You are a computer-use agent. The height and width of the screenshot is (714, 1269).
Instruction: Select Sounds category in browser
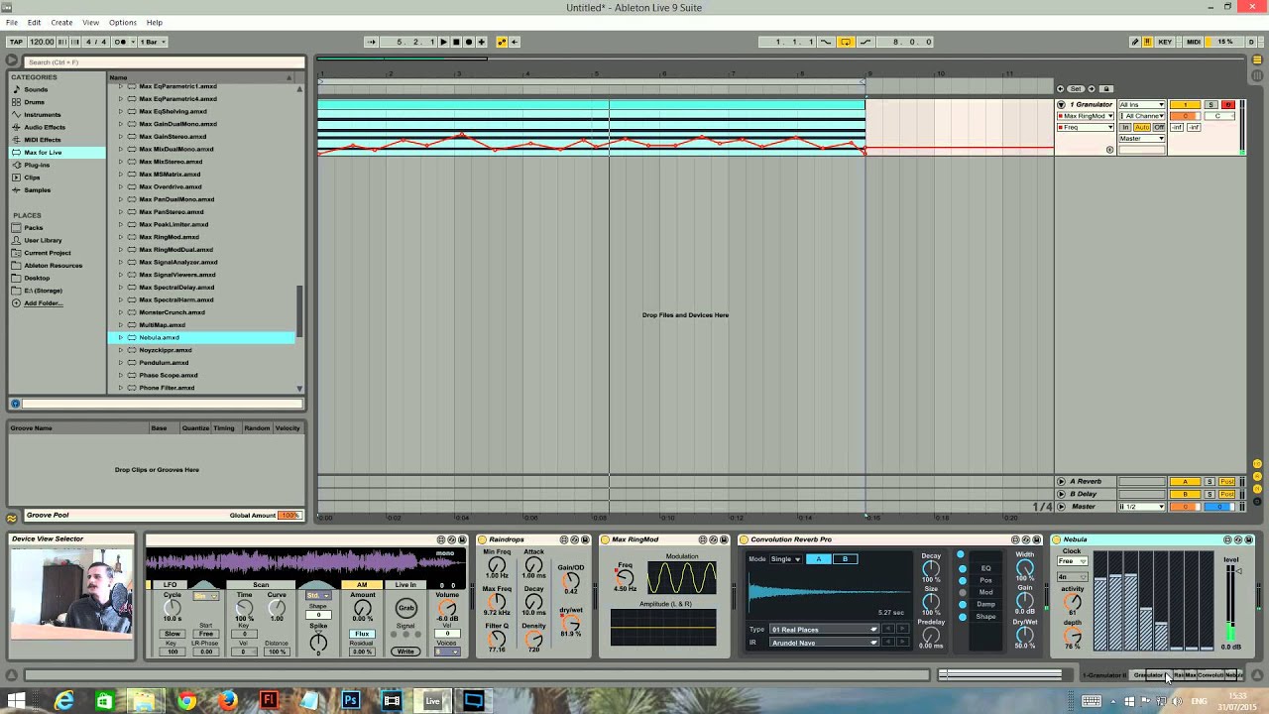(36, 89)
